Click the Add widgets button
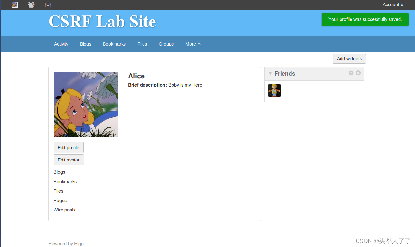Image resolution: width=415 pixels, height=247 pixels. point(349,59)
